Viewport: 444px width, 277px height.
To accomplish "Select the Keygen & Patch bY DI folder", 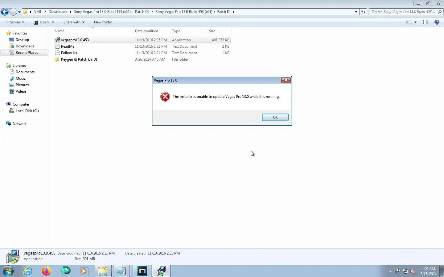I will (x=142, y=59).
